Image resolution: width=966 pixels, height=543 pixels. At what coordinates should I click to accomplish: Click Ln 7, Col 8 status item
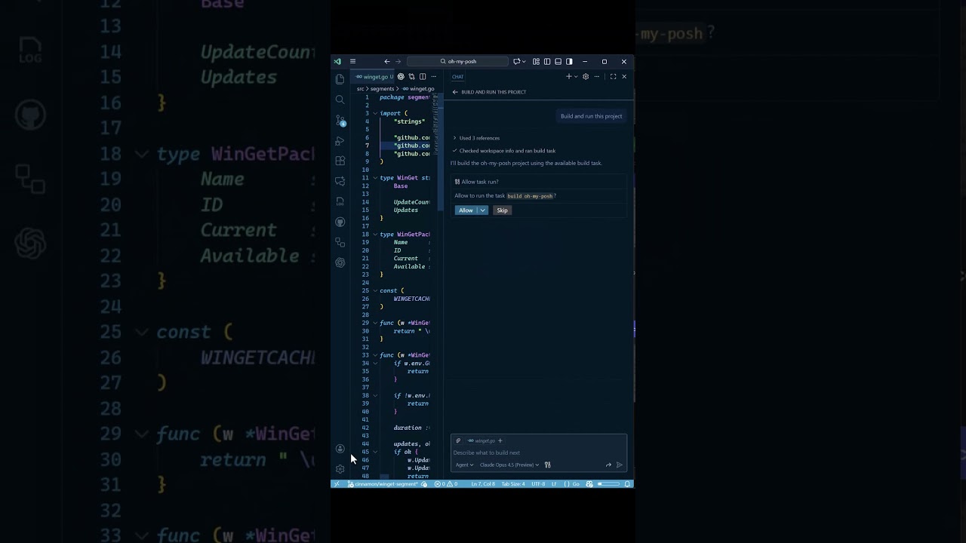pos(483,484)
